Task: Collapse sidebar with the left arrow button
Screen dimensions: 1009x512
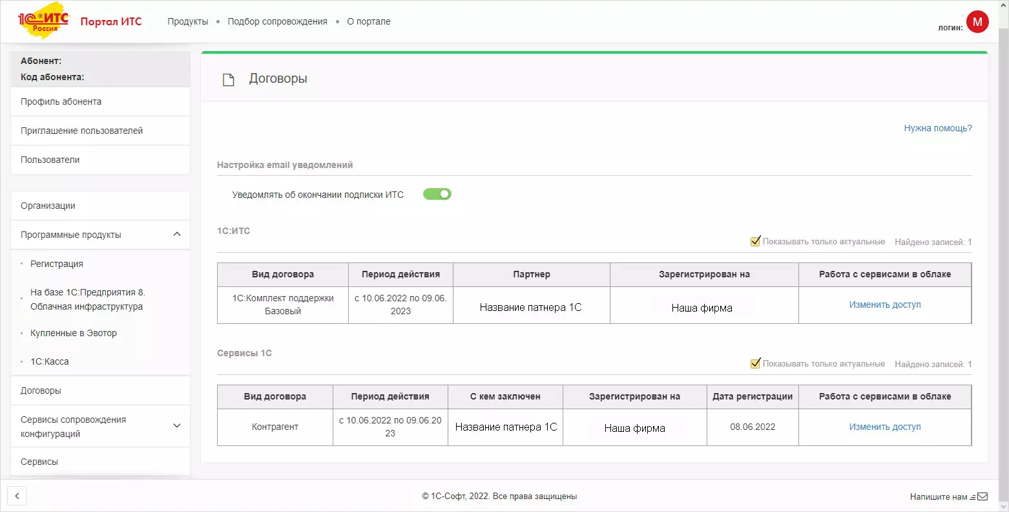Action: [17, 496]
